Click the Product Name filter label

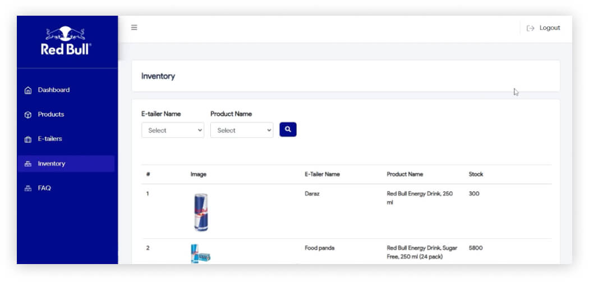(231, 114)
